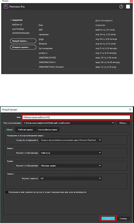Click the Обзор... browse button
This screenshot has height=223, width=134.
click(124, 123)
